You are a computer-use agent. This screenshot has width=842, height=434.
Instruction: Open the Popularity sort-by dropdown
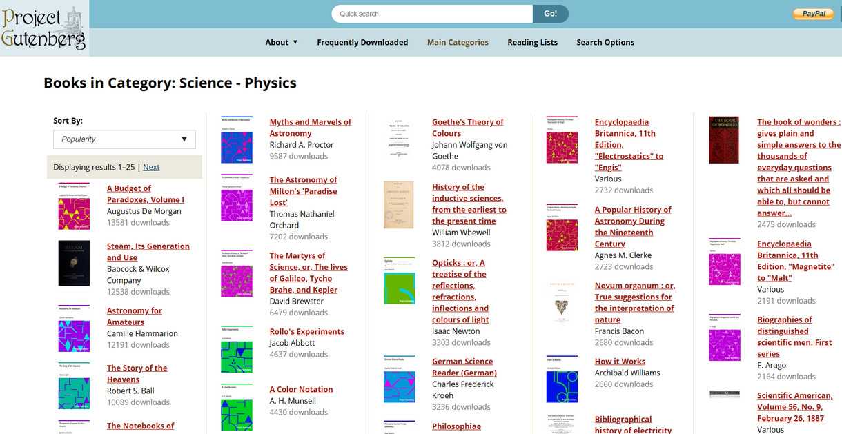click(x=124, y=139)
